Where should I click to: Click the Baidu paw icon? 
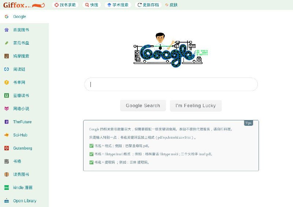pyautogui.click(x=7, y=30)
